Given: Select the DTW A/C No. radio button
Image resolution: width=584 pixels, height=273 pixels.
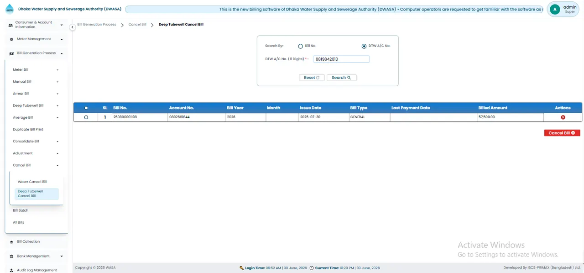Looking at the screenshot, I should (364, 46).
